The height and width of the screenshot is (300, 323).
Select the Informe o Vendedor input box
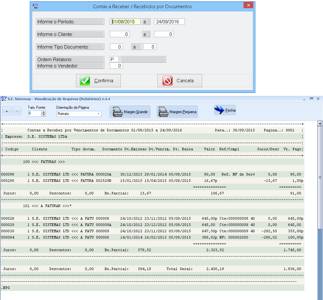point(116,66)
